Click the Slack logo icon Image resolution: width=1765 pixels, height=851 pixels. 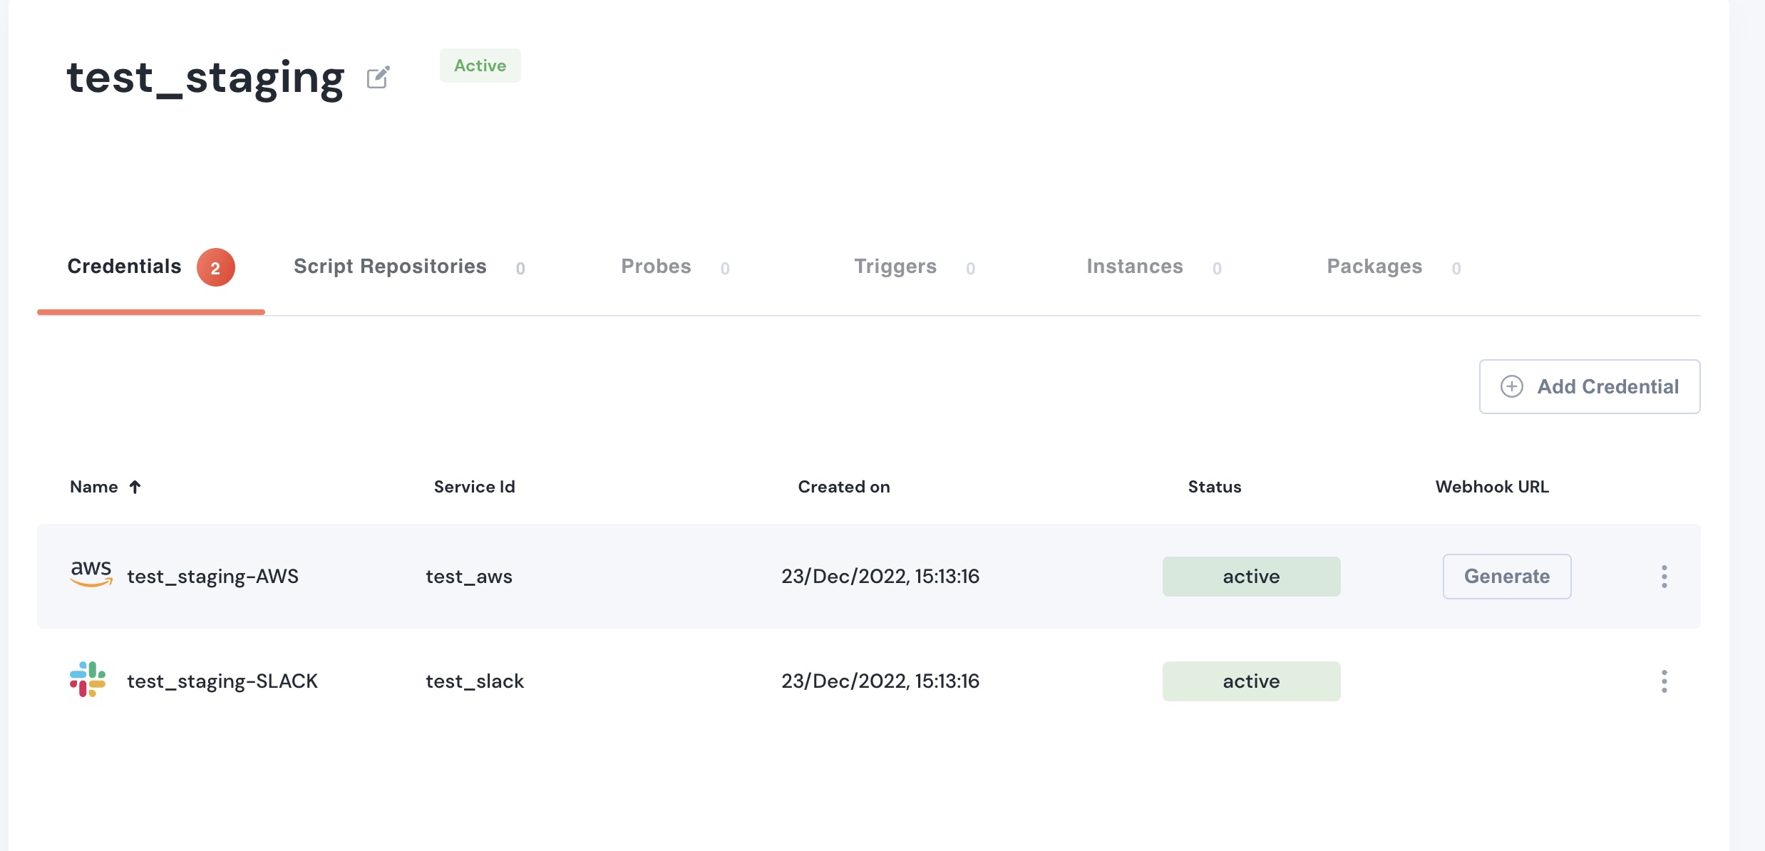pos(88,679)
